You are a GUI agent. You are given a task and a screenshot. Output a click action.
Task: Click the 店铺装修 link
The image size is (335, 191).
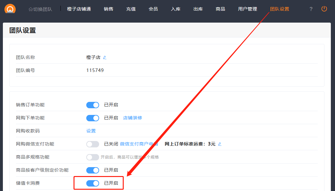(133, 118)
